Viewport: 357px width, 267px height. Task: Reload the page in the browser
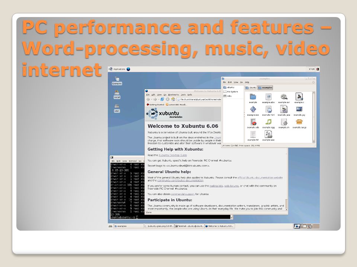point(162,99)
